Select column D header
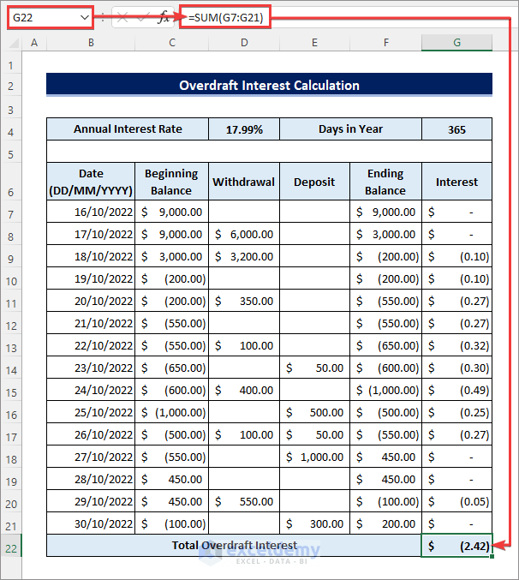The height and width of the screenshot is (580, 519). [x=244, y=43]
